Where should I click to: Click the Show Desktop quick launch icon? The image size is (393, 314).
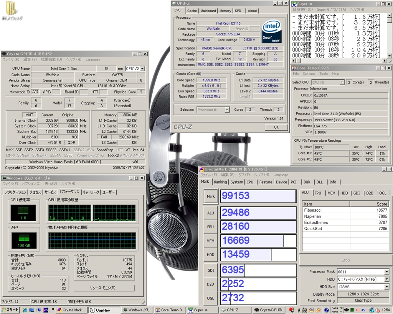tap(31, 310)
